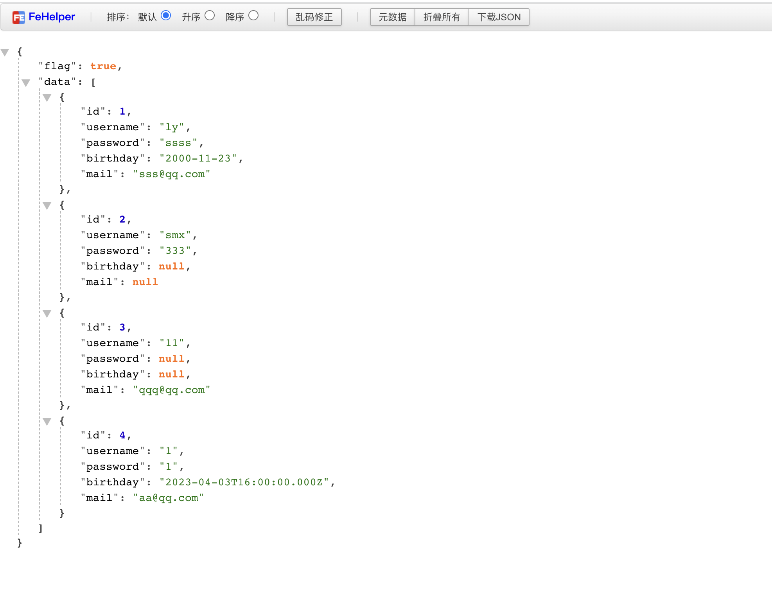Click the "2023-04-03T16:00:00.000Z" birthday value
The width and height of the screenshot is (772, 589).
(x=244, y=482)
